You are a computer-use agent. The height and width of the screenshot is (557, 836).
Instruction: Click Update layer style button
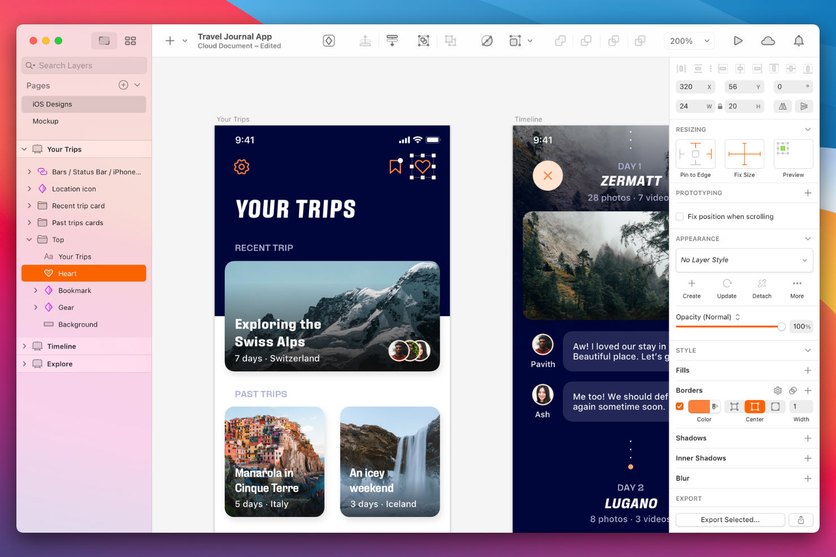click(x=726, y=288)
